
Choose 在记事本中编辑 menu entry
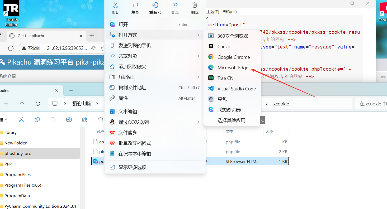tap(155, 154)
